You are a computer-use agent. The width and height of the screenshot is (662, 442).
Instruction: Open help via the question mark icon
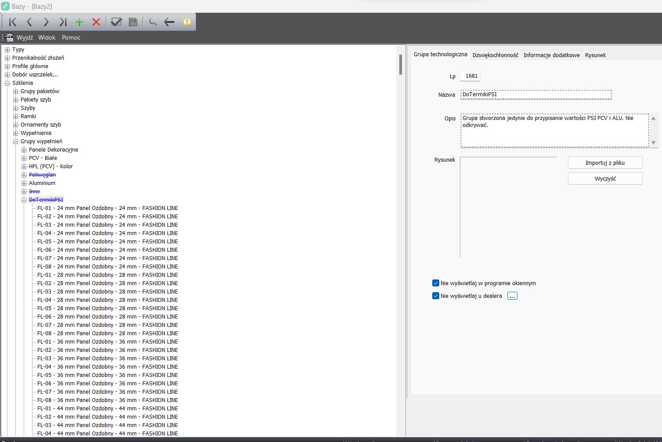(187, 22)
